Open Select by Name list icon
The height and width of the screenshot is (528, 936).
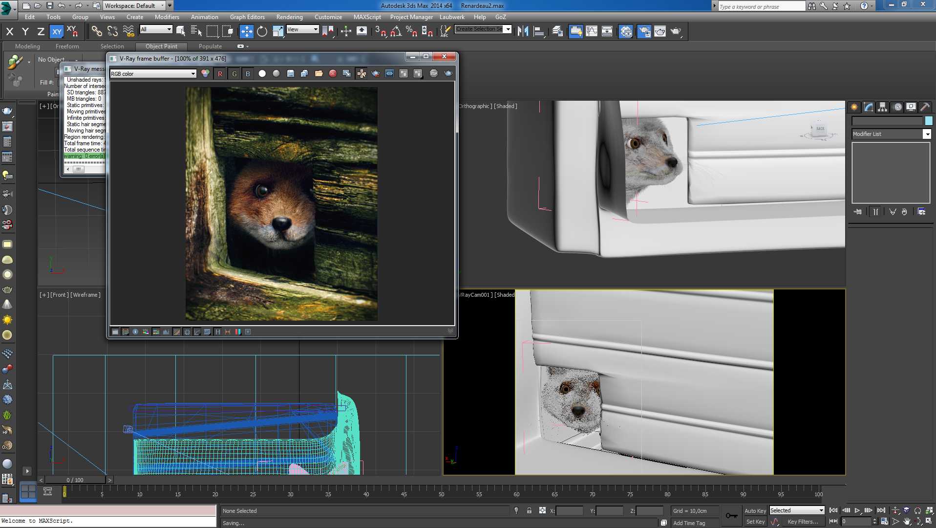point(196,31)
